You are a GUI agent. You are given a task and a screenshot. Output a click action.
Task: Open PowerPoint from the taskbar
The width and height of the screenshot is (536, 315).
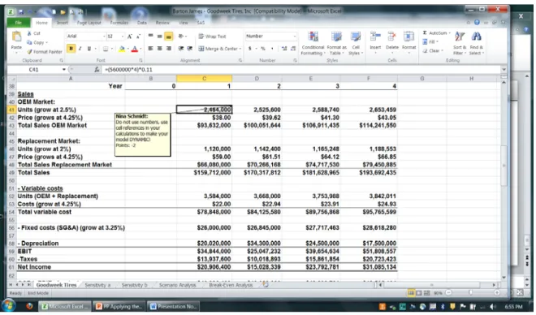tap(119, 306)
